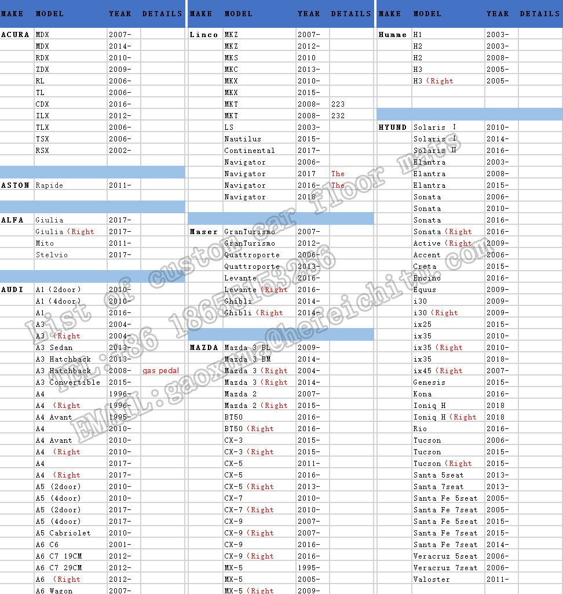
Task: Select the Genesis model cell
Action: [x=448, y=382]
